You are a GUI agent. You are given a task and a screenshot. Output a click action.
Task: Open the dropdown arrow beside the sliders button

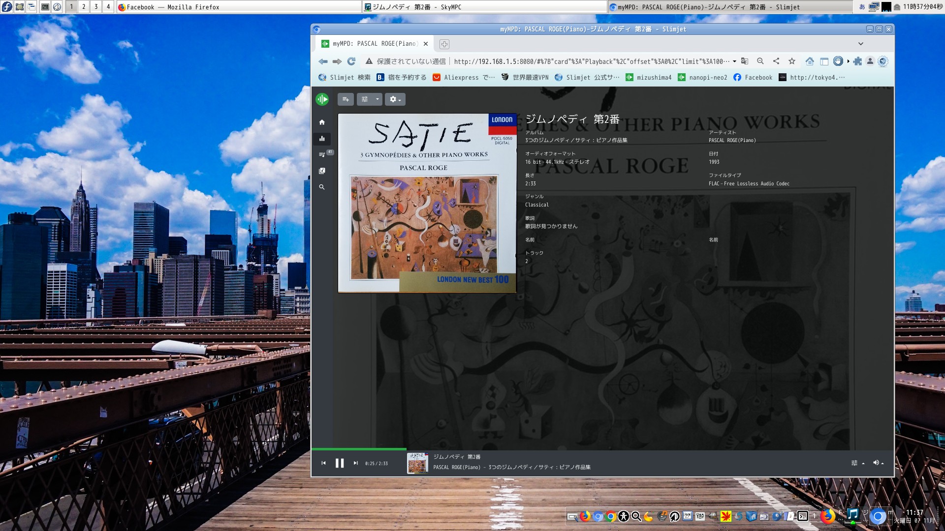[x=377, y=99]
